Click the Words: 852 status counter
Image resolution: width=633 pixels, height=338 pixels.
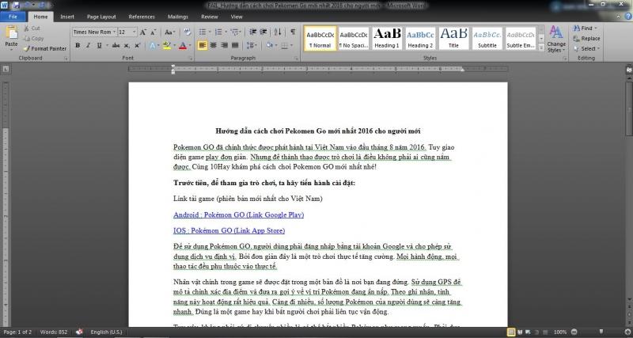53,332
